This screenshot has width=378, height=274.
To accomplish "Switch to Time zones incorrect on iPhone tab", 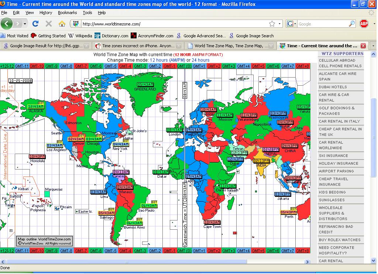I will (x=138, y=46).
